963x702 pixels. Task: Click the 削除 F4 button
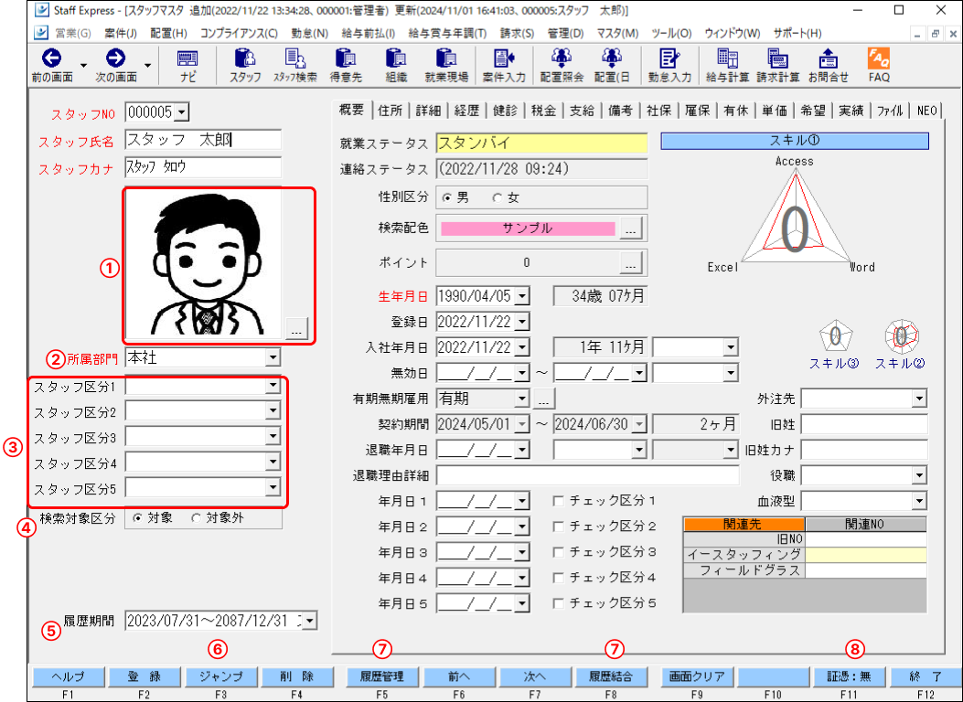[297, 676]
